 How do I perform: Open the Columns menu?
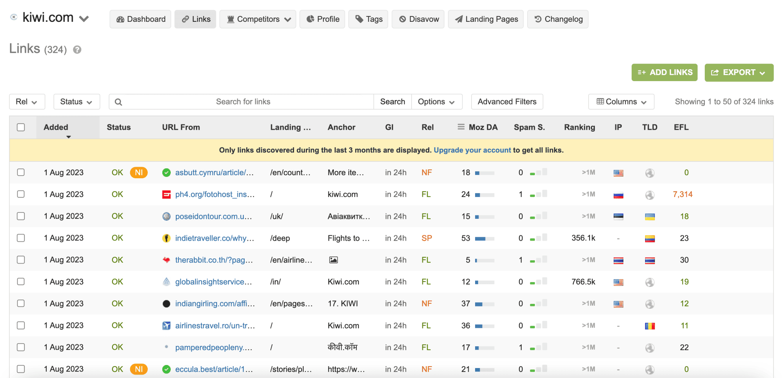click(x=621, y=101)
